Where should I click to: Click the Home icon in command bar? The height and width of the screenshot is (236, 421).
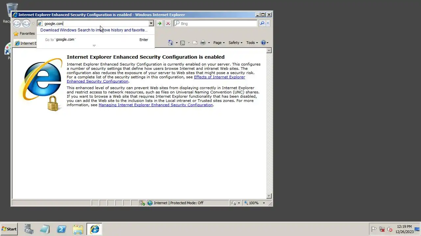coord(170,43)
